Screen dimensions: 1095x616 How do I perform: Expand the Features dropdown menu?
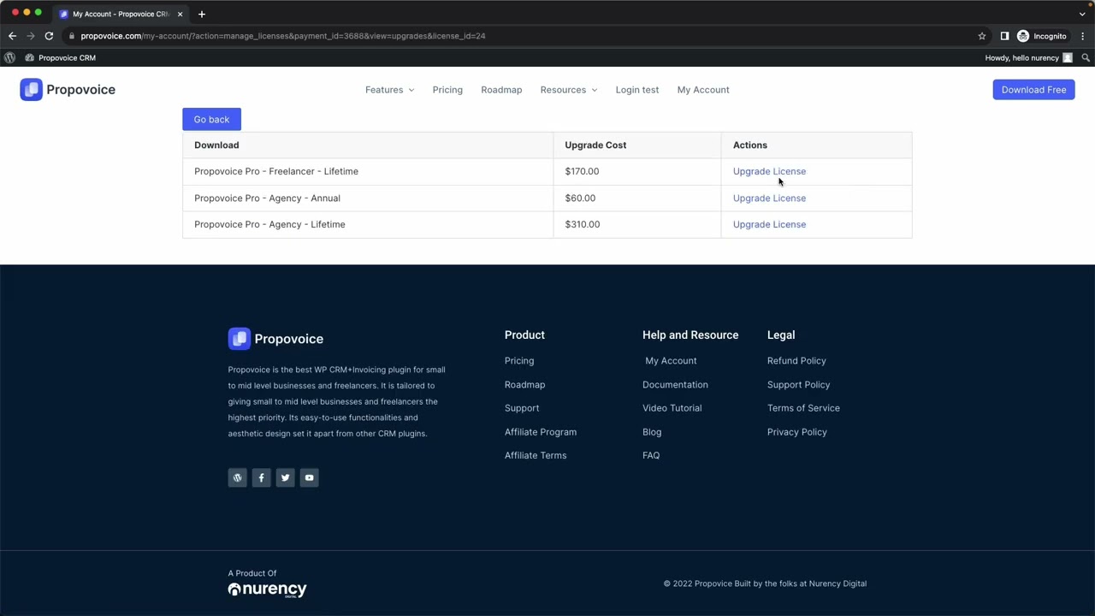[389, 90]
